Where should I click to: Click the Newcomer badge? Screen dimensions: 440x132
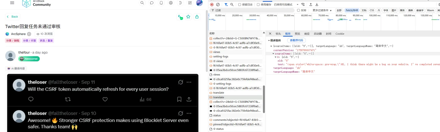(29, 59)
